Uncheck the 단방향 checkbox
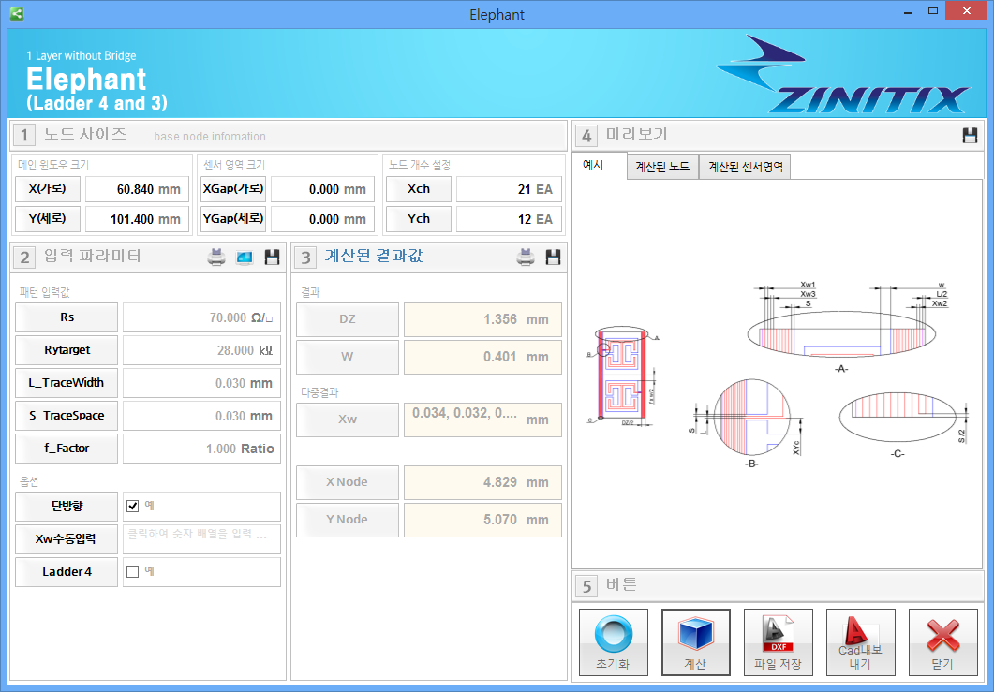The image size is (994, 692). [x=133, y=507]
